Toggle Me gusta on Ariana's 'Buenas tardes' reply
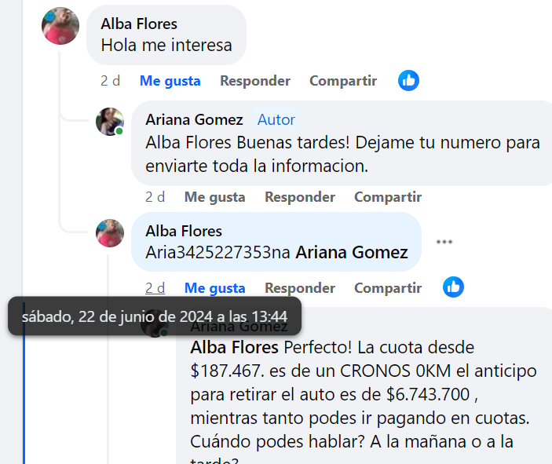Screen dimensions: 552x464 click(x=214, y=197)
